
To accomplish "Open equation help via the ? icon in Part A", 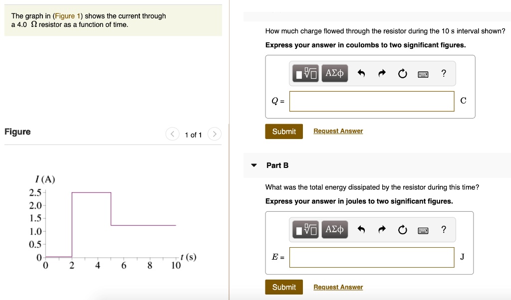I will point(443,73).
